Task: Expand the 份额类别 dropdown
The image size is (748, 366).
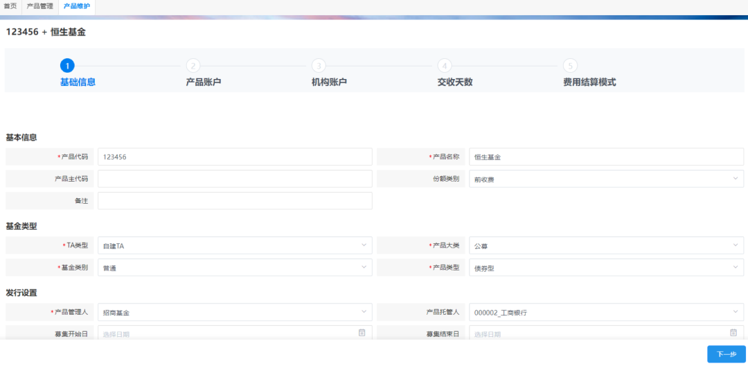Action: click(x=606, y=178)
